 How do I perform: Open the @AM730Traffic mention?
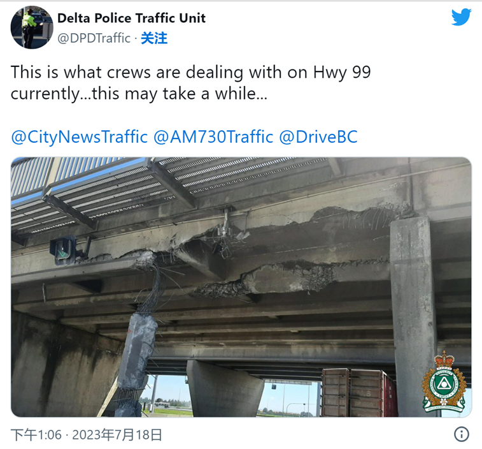tap(213, 136)
